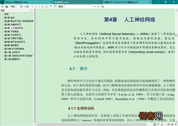Click the subsection heading 4.1.1 生物学动机

pyautogui.click(x=81, y=108)
